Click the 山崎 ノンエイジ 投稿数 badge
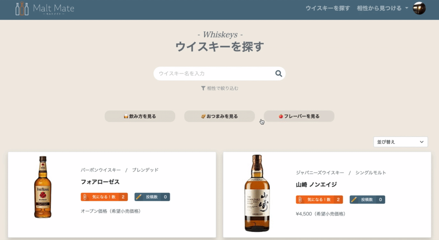The height and width of the screenshot is (240, 439). click(x=367, y=199)
